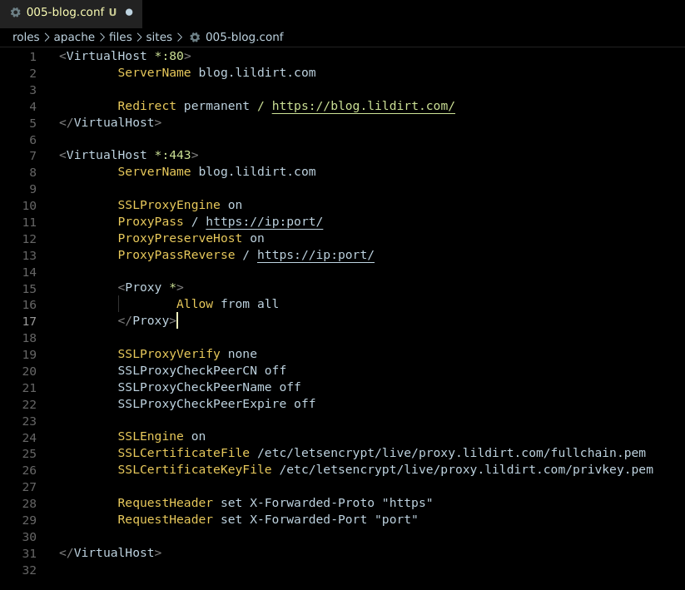The image size is (685, 590).
Task: Click the word 'Allow' inside the Proxy block
Action: (195, 304)
